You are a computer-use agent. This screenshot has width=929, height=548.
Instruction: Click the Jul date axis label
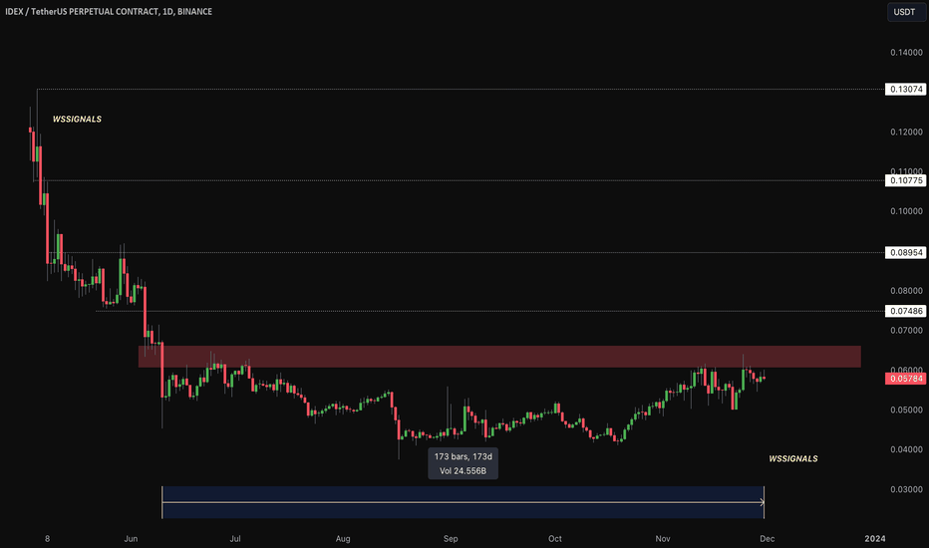pyautogui.click(x=235, y=539)
